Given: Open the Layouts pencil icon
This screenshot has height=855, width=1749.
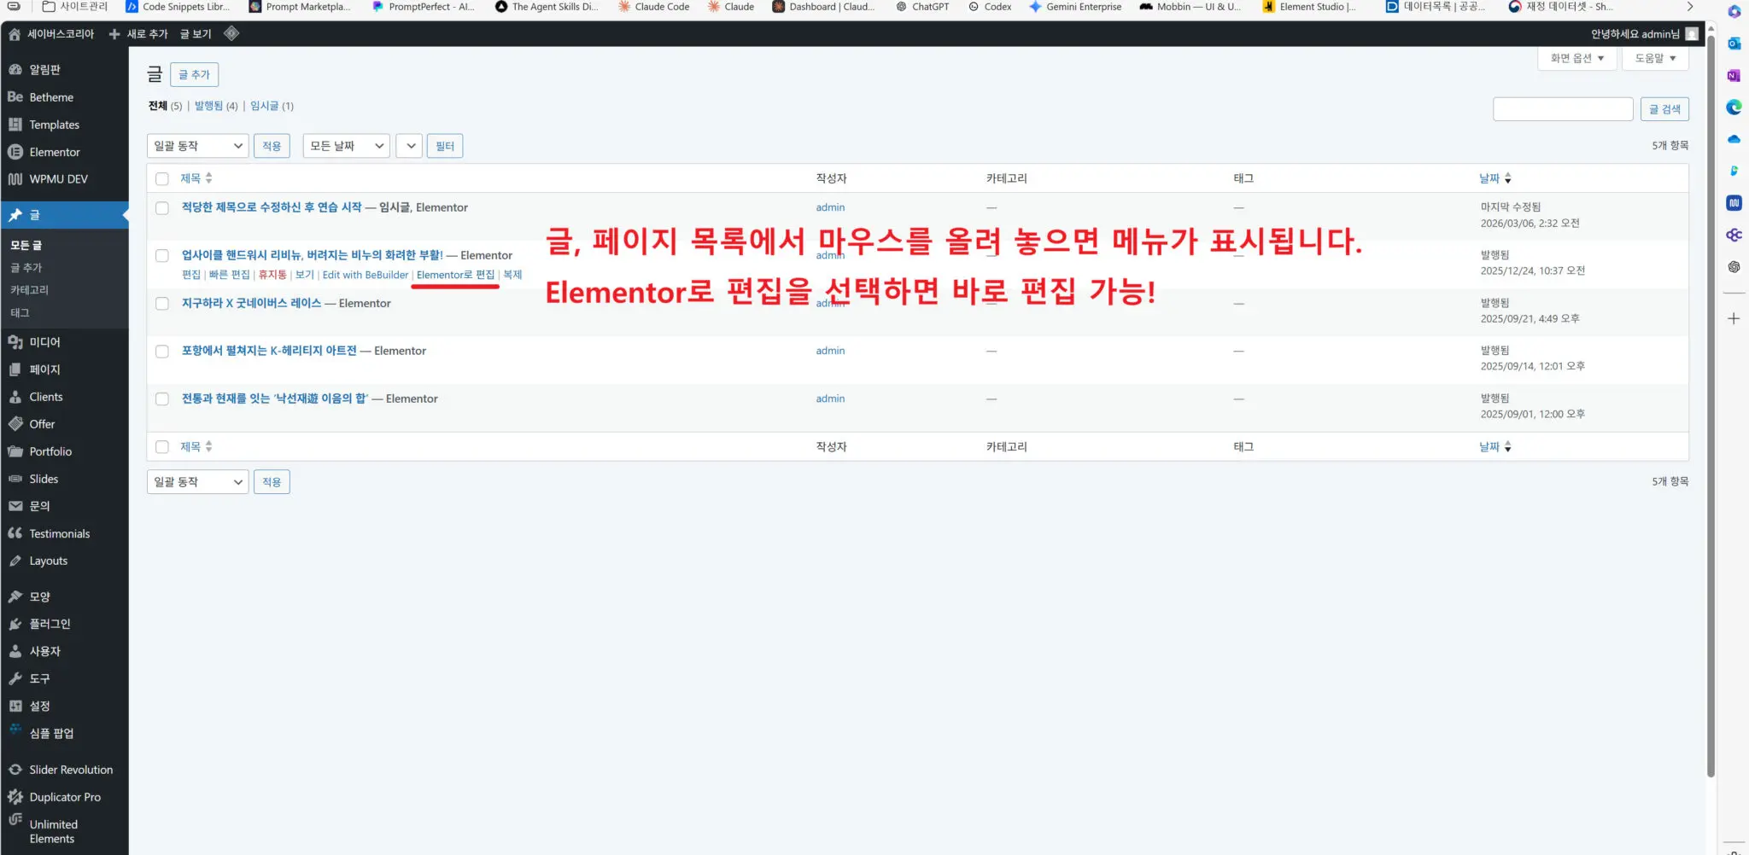Looking at the screenshot, I should click(x=15, y=560).
